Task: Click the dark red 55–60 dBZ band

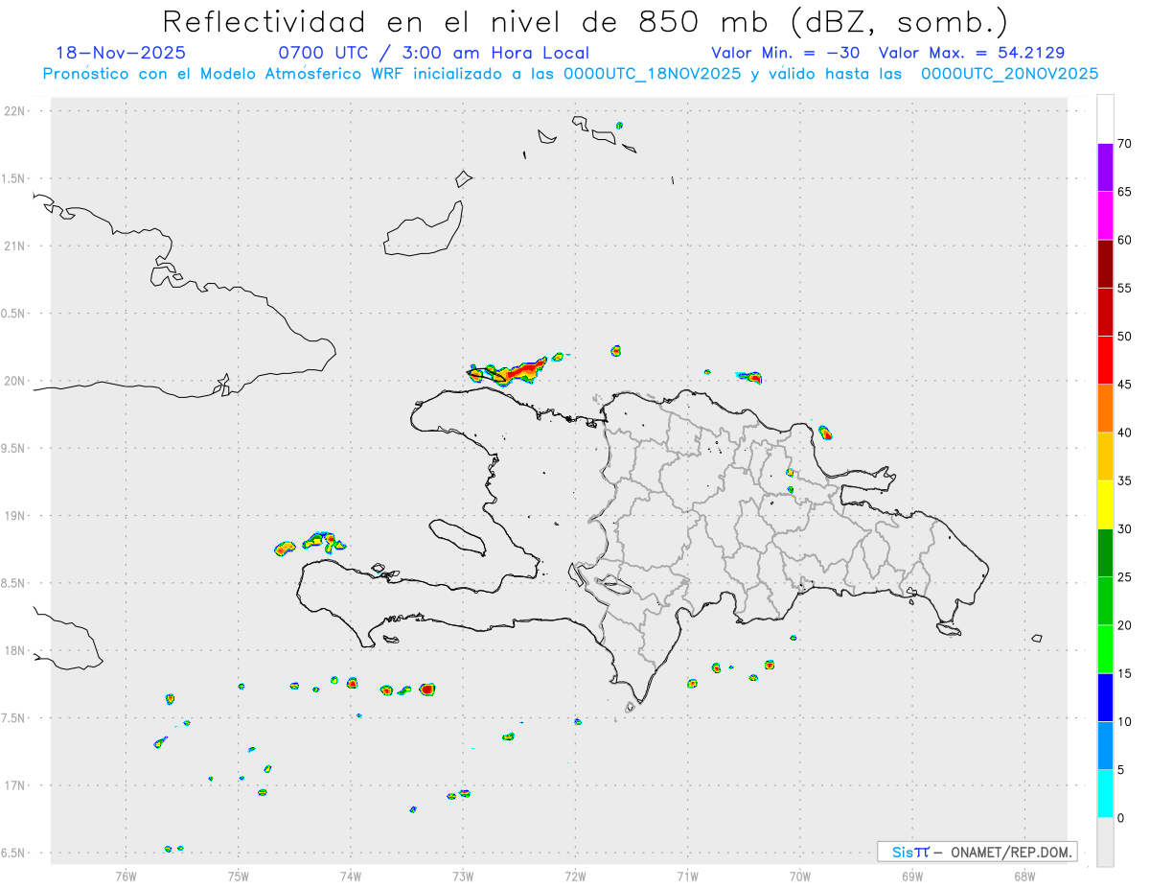Action: click(x=1105, y=264)
